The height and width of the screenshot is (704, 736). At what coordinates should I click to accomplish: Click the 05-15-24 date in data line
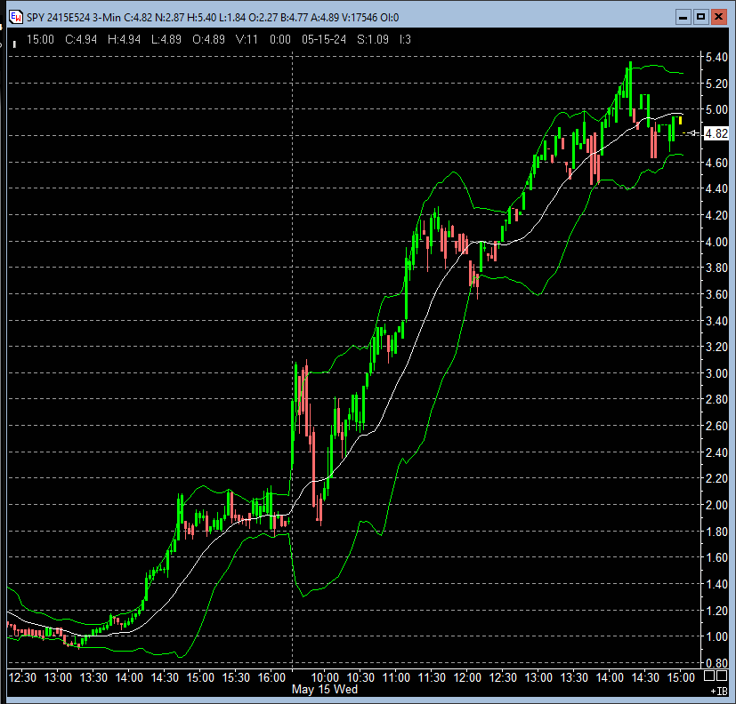click(x=324, y=39)
